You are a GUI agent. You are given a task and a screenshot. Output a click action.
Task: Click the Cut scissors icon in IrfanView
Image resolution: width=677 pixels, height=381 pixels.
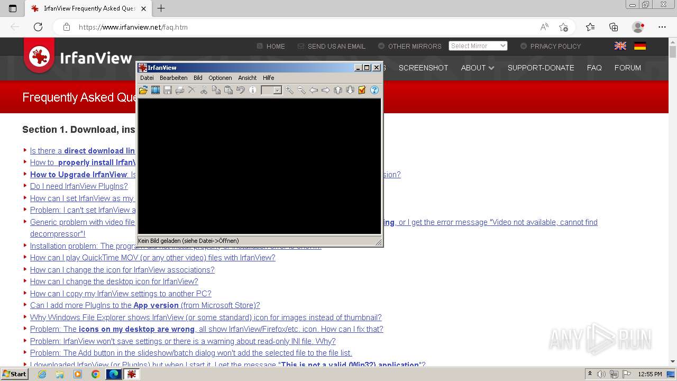point(204,90)
